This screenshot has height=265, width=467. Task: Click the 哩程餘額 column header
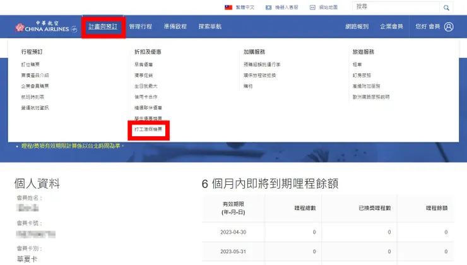(x=437, y=208)
